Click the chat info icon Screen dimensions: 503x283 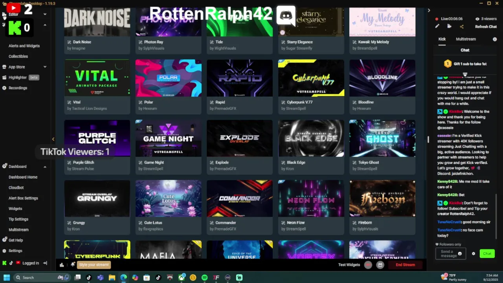(495, 39)
